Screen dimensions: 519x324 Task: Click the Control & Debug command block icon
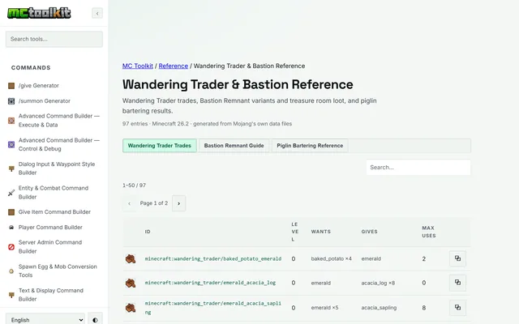click(11, 144)
